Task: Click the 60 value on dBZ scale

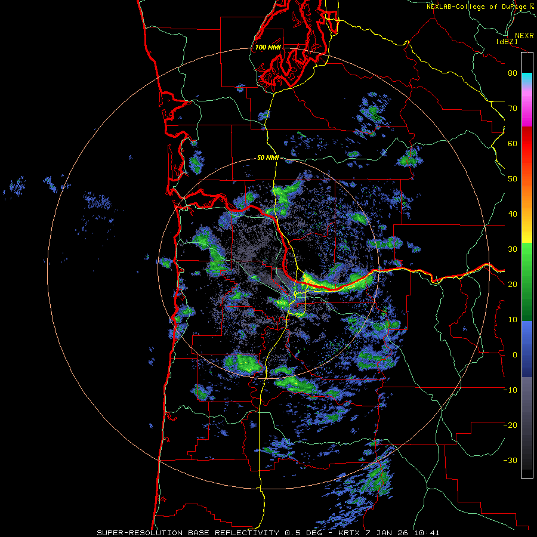Action: [513, 143]
